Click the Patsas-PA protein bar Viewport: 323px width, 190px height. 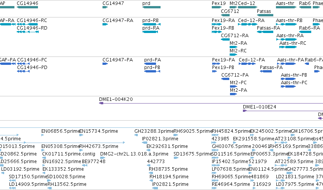click(266, 71)
